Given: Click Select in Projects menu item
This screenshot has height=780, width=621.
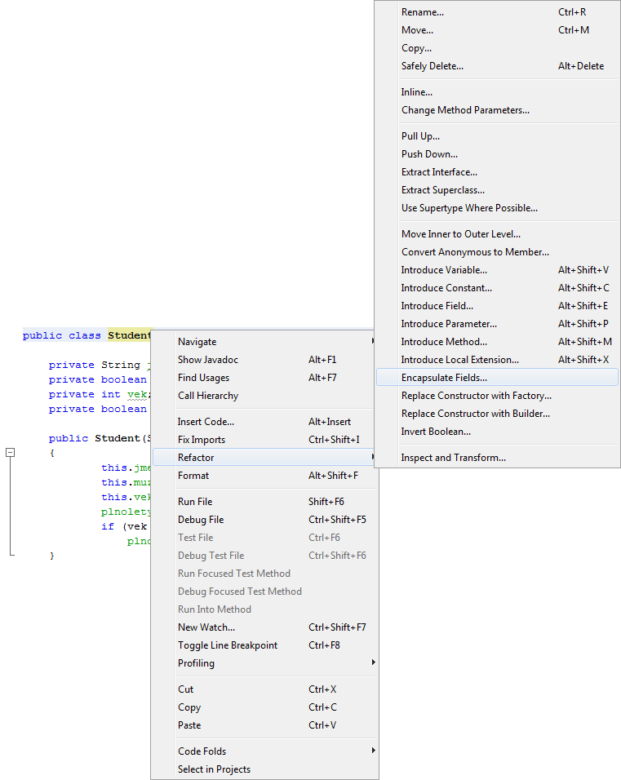Looking at the screenshot, I should tap(215, 769).
